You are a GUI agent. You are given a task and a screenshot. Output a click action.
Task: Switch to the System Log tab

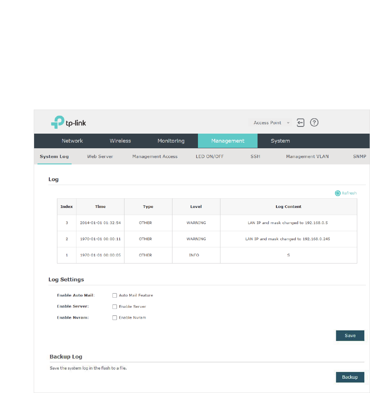click(54, 157)
